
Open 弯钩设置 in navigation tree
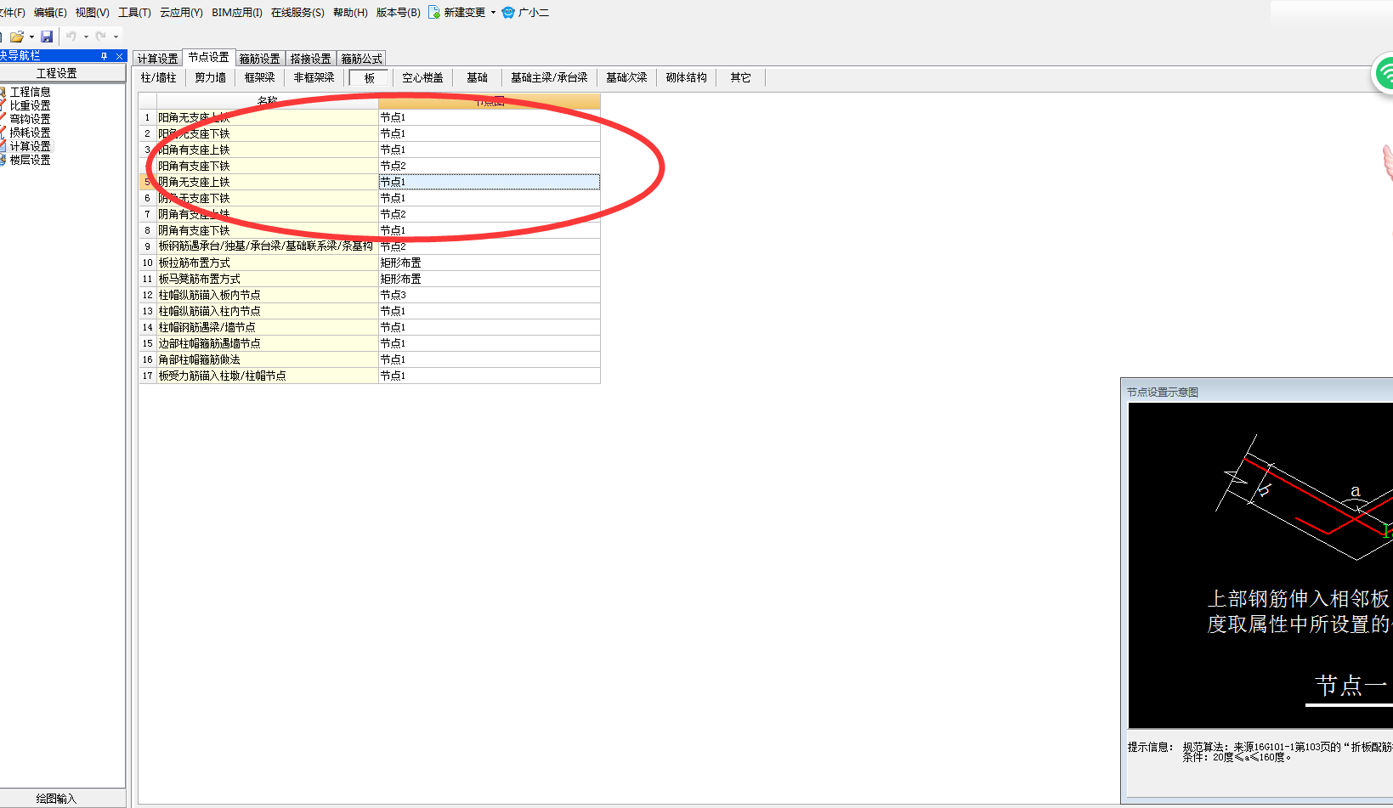point(30,119)
